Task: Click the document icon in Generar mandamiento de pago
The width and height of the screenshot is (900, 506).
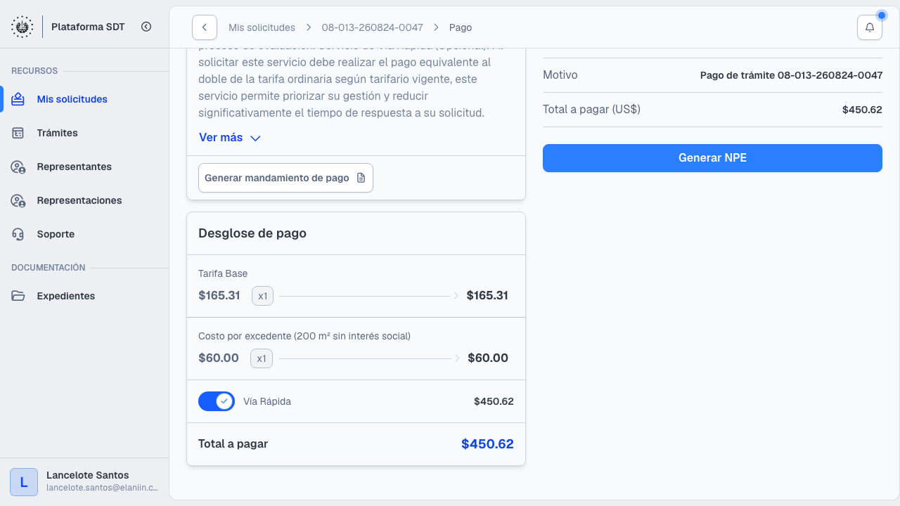Action: click(x=361, y=178)
